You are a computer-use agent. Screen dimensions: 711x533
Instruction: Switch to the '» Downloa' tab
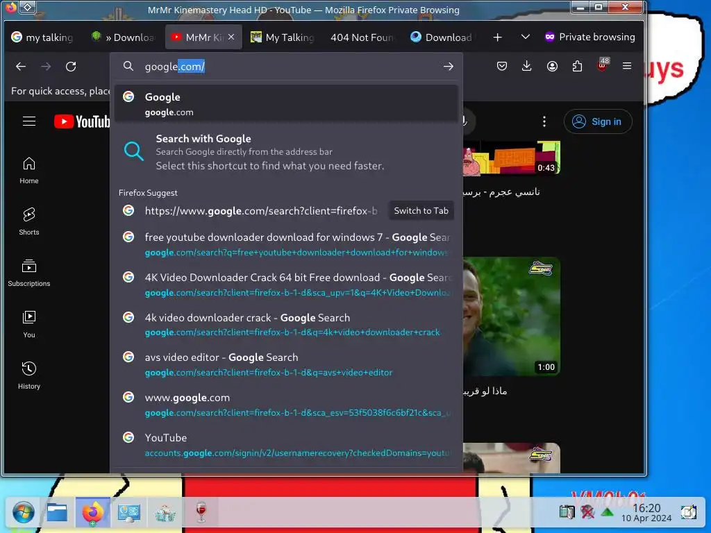(x=123, y=37)
